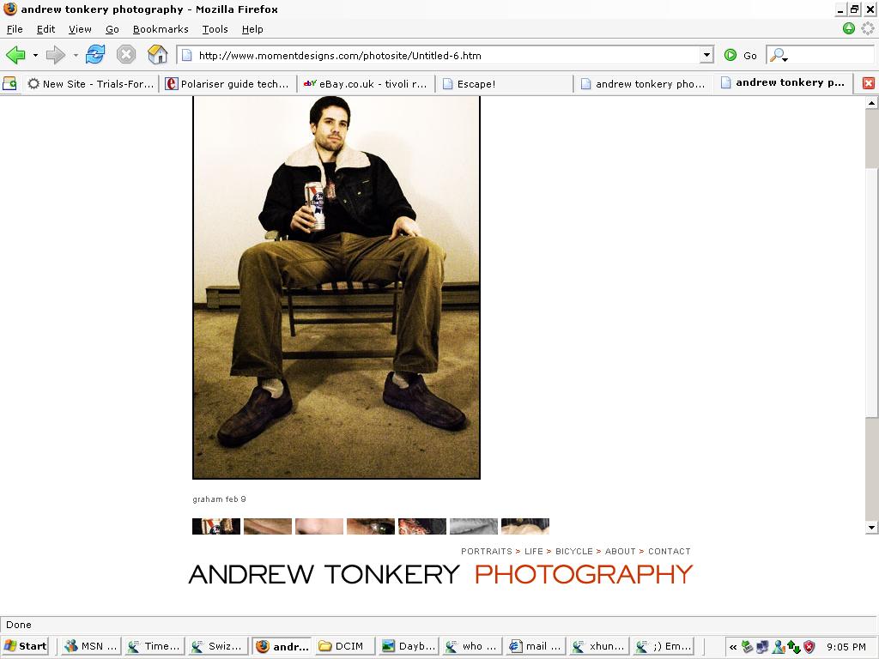Click the scrollbar up arrow
879x659 pixels.
(x=871, y=103)
